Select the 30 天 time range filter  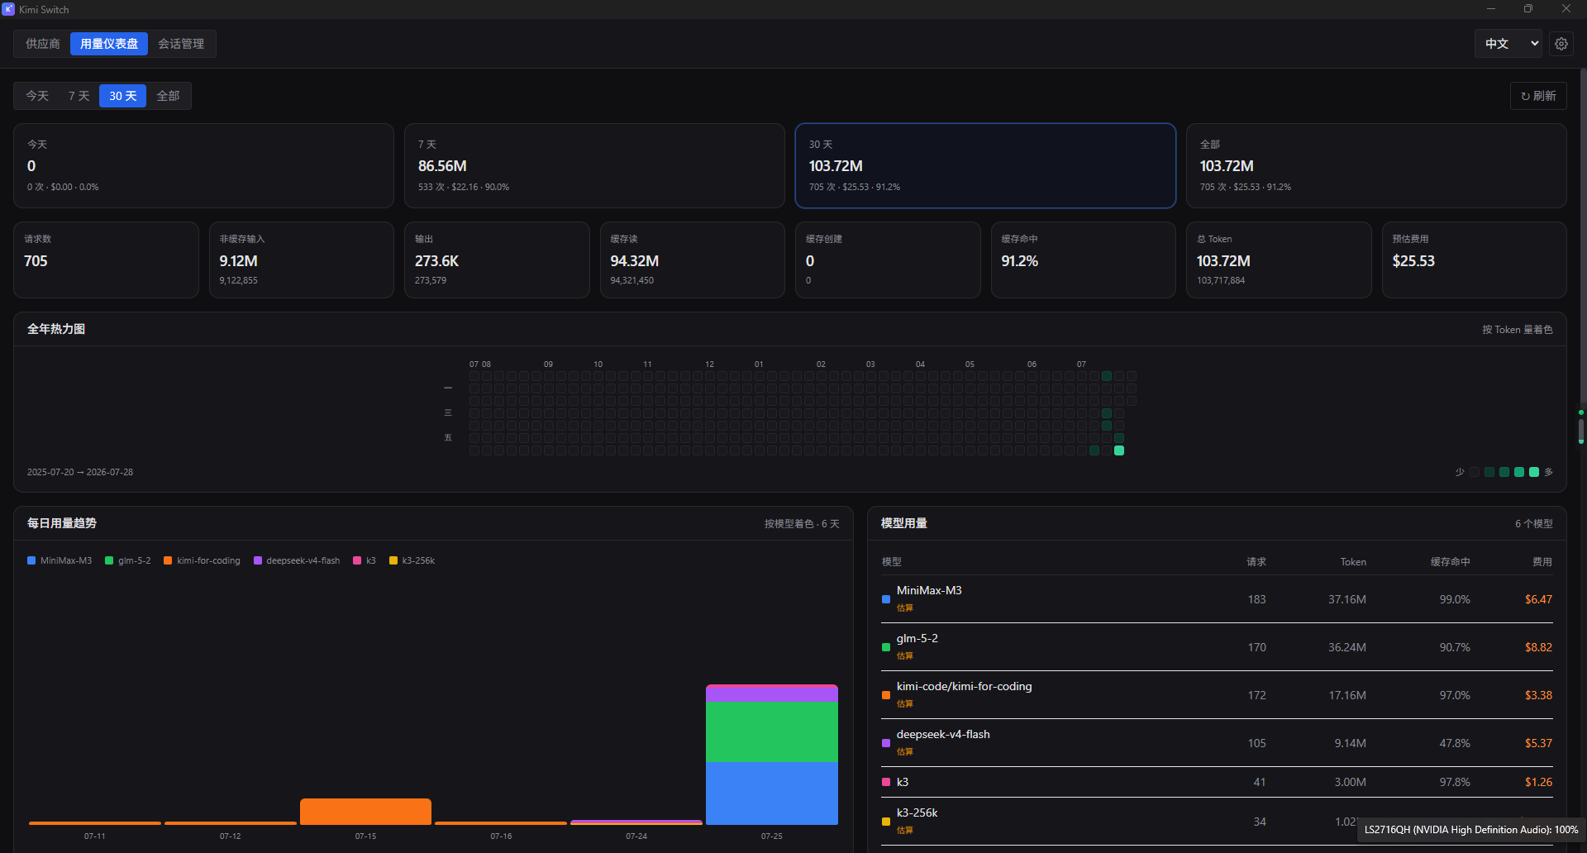pyautogui.click(x=122, y=96)
